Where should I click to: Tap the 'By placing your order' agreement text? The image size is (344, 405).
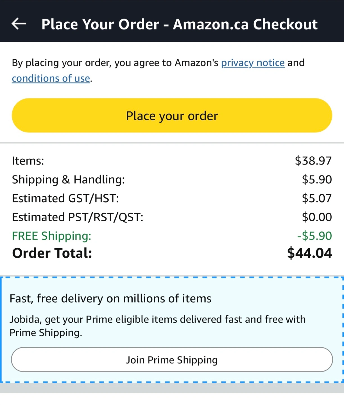115,63
